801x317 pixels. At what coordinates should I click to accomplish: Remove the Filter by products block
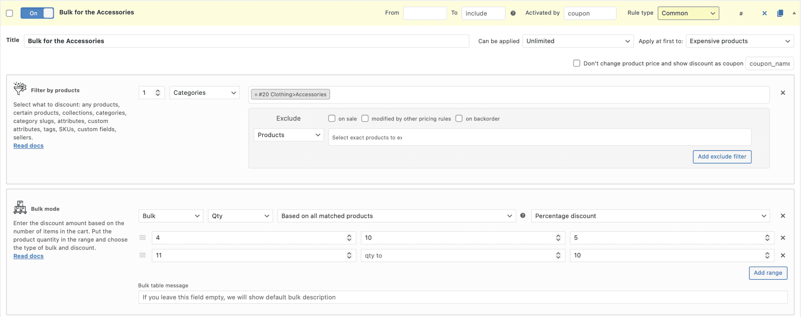click(783, 93)
